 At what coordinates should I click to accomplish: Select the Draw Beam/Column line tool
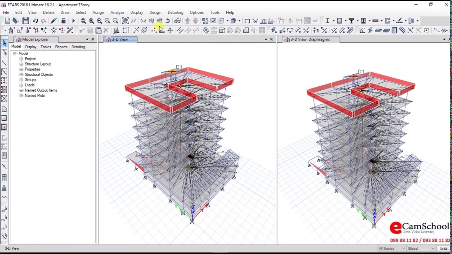coord(4,63)
